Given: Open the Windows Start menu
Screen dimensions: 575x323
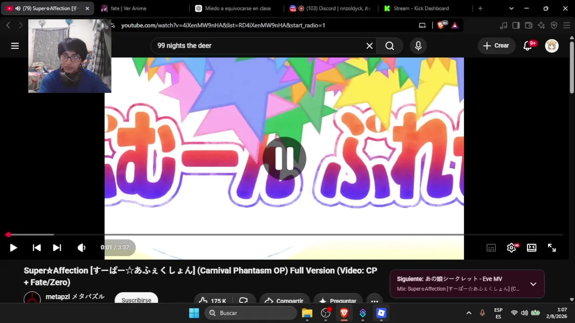Looking at the screenshot, I should click(194, 313).
